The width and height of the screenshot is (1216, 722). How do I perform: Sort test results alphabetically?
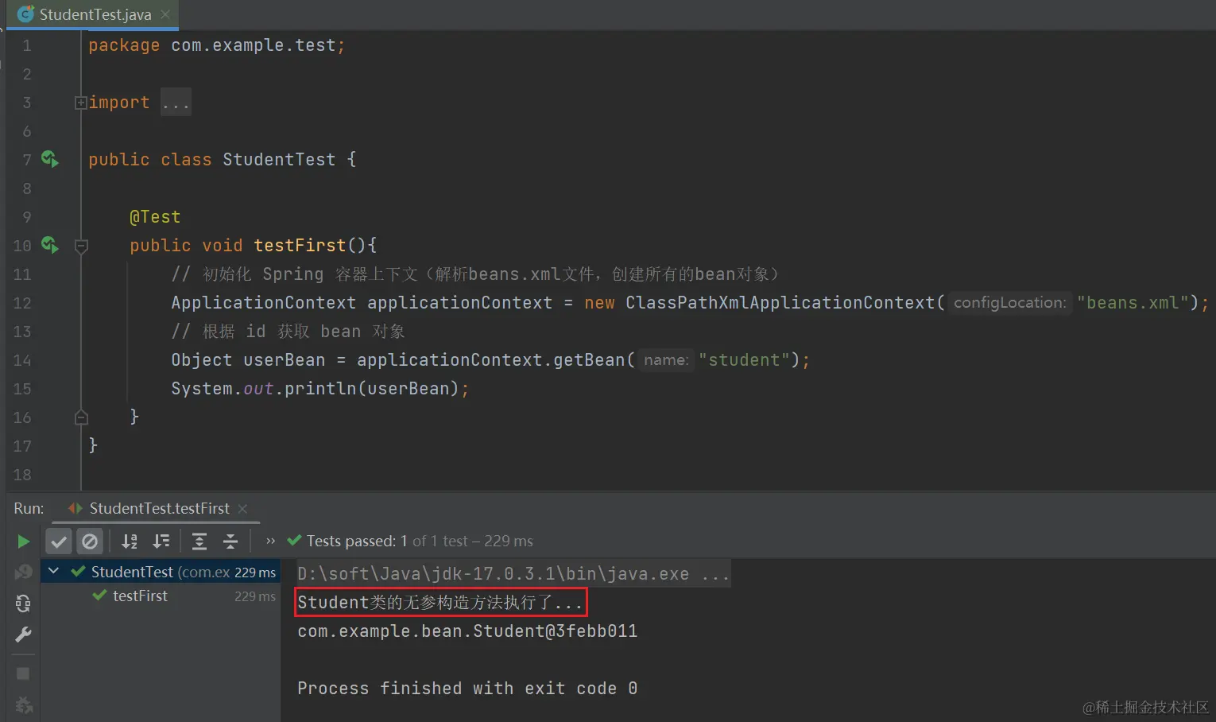[x=130, y=541]
